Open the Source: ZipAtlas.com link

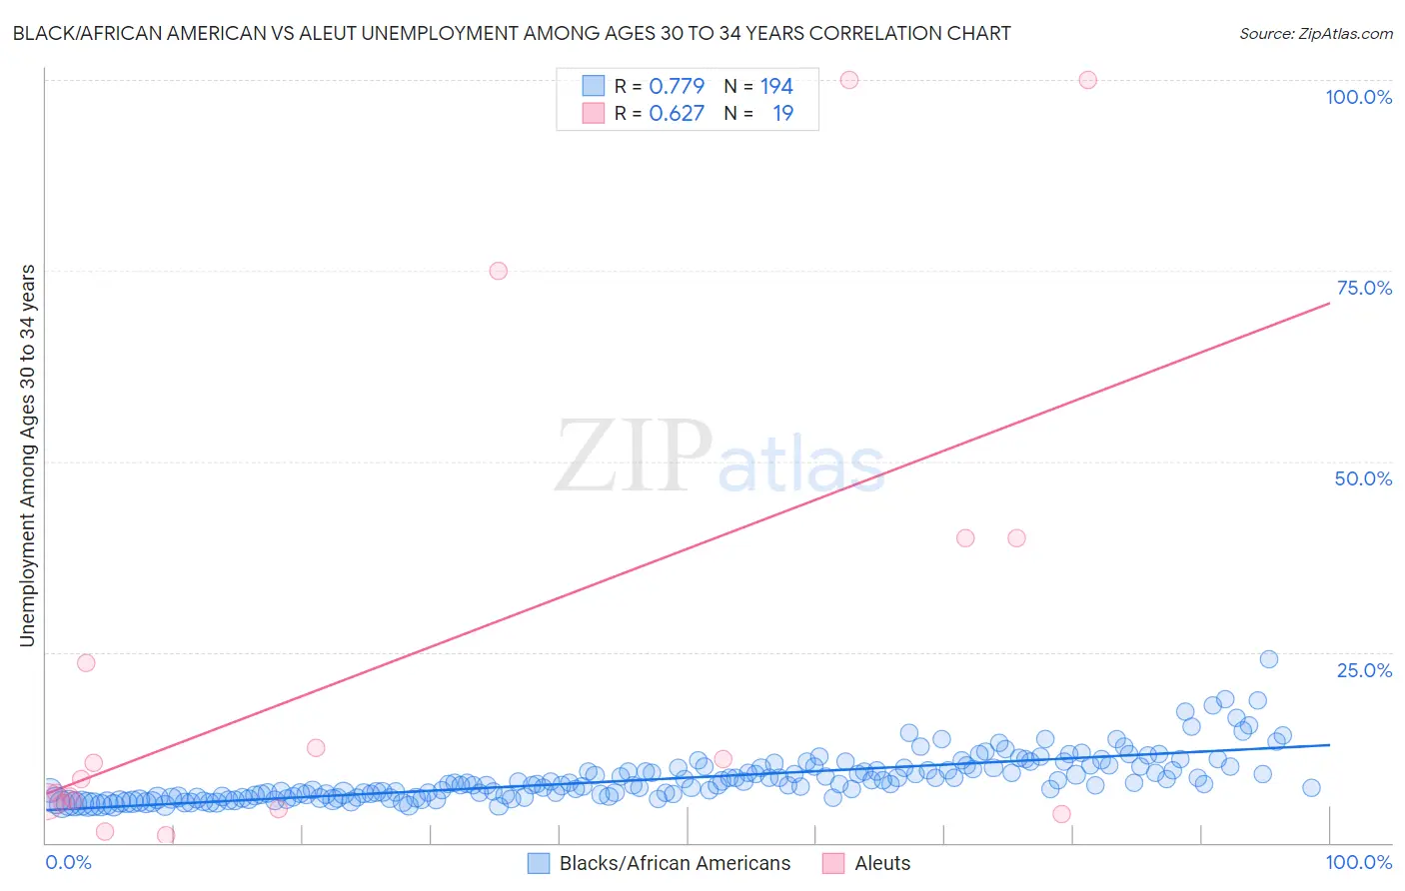point(1316,33)
